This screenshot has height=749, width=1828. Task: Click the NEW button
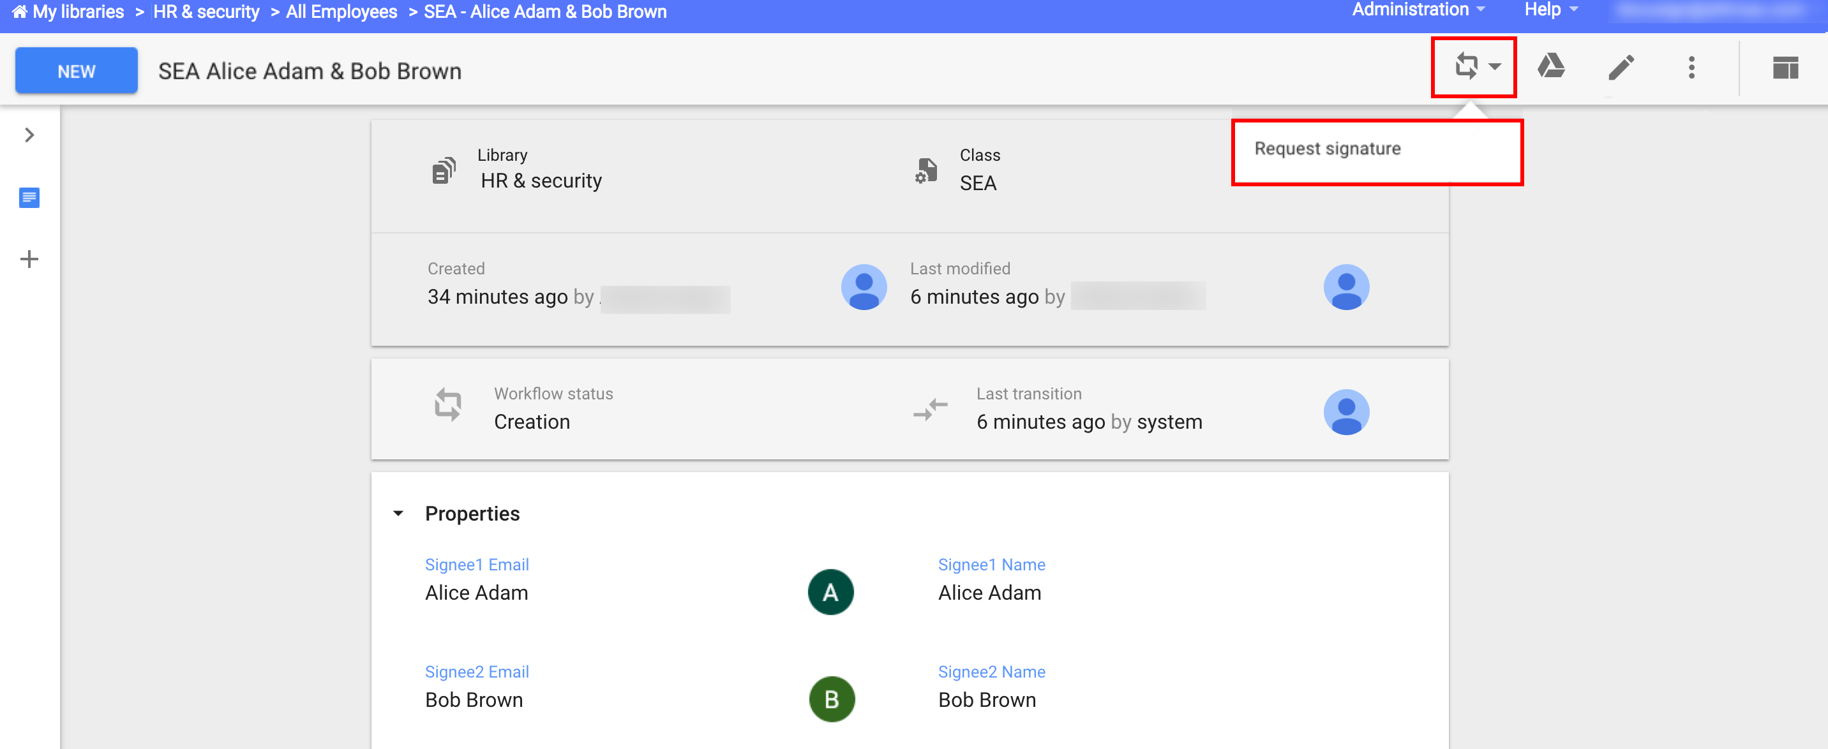[x=76, y=70]
